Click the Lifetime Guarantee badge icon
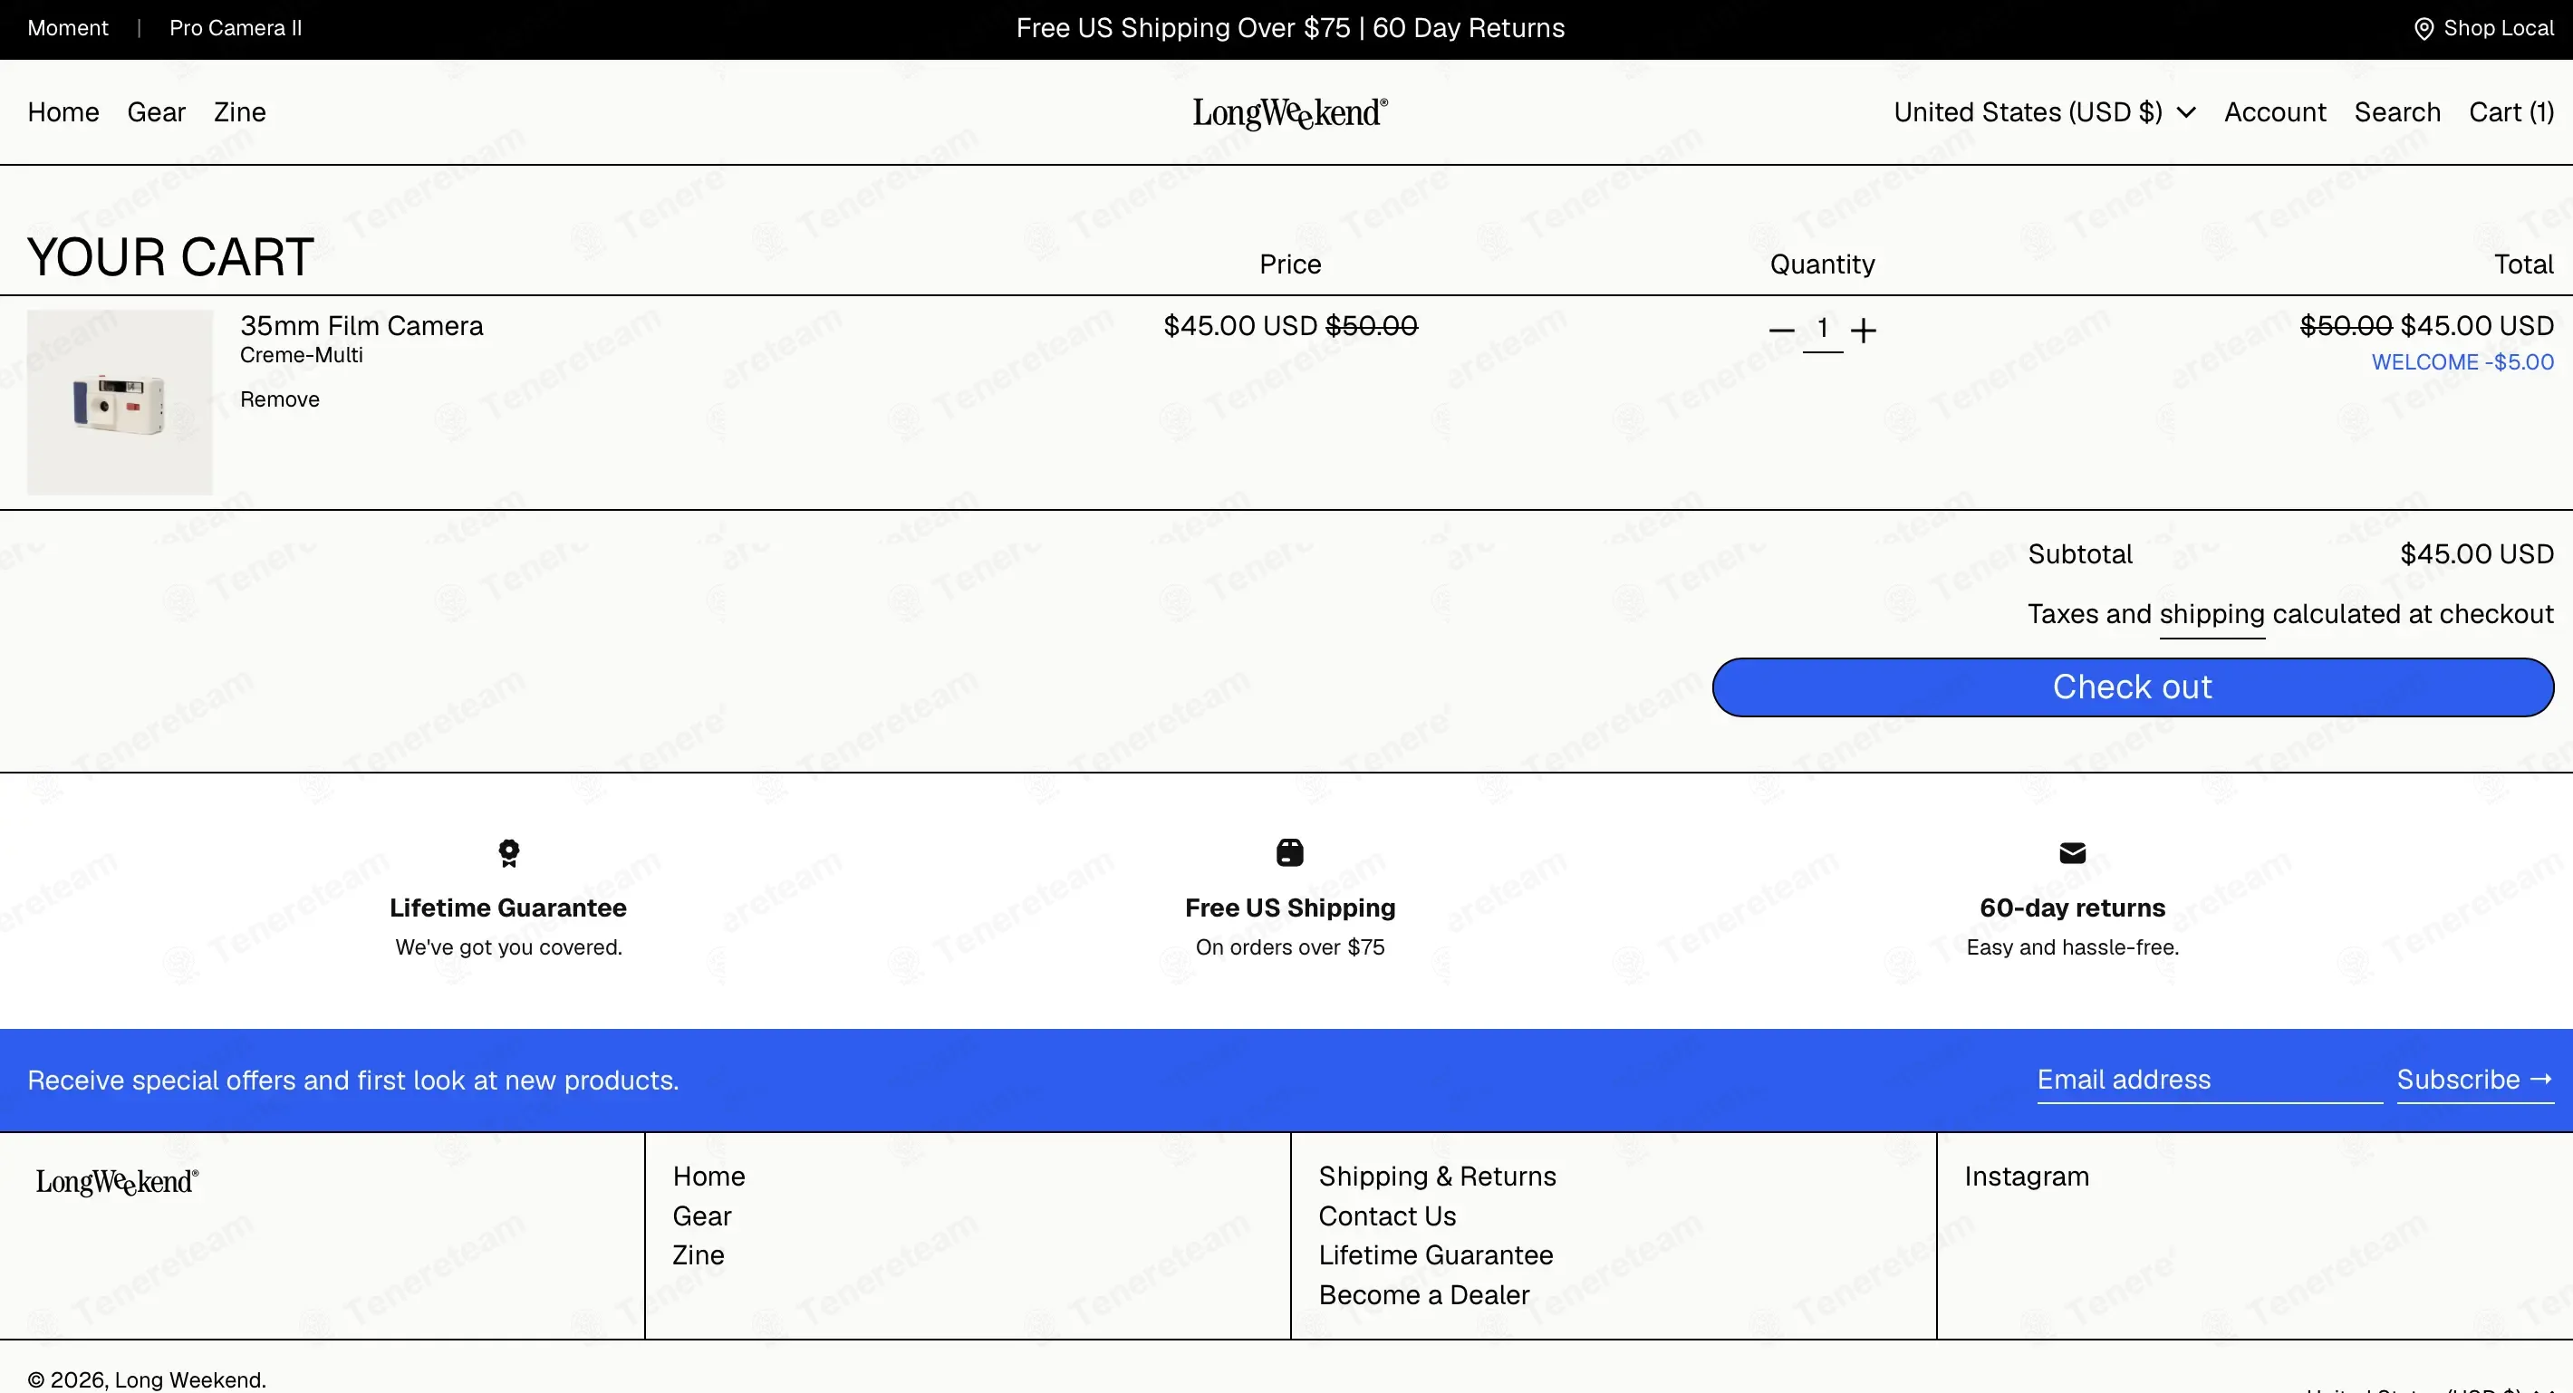The width and height of the screenshot is (2573, 1393). point(508,853)
